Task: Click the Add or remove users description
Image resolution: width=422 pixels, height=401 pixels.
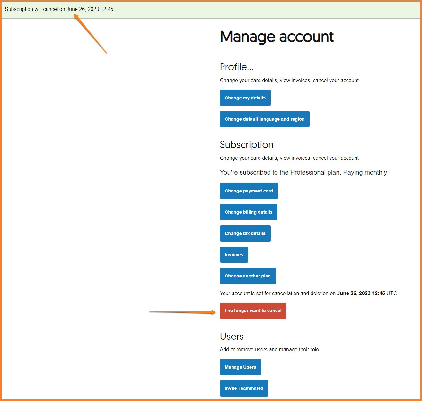Action: coord(269,349)
